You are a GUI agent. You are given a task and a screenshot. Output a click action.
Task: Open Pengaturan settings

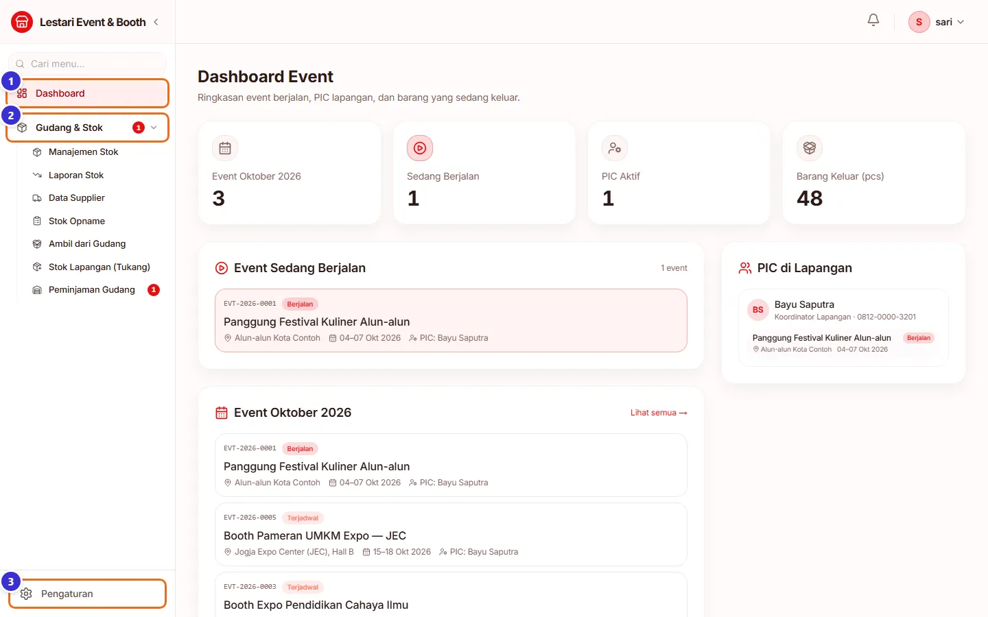88,594
